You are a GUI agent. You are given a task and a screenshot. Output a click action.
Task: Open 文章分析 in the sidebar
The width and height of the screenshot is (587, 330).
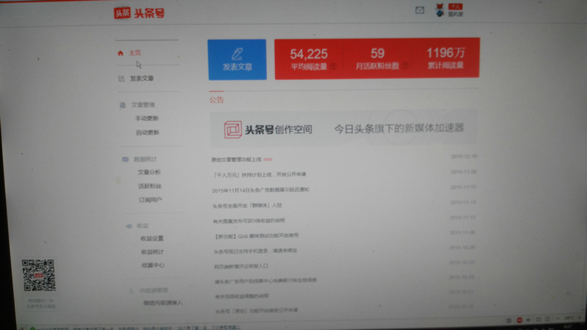pos(150,172)
